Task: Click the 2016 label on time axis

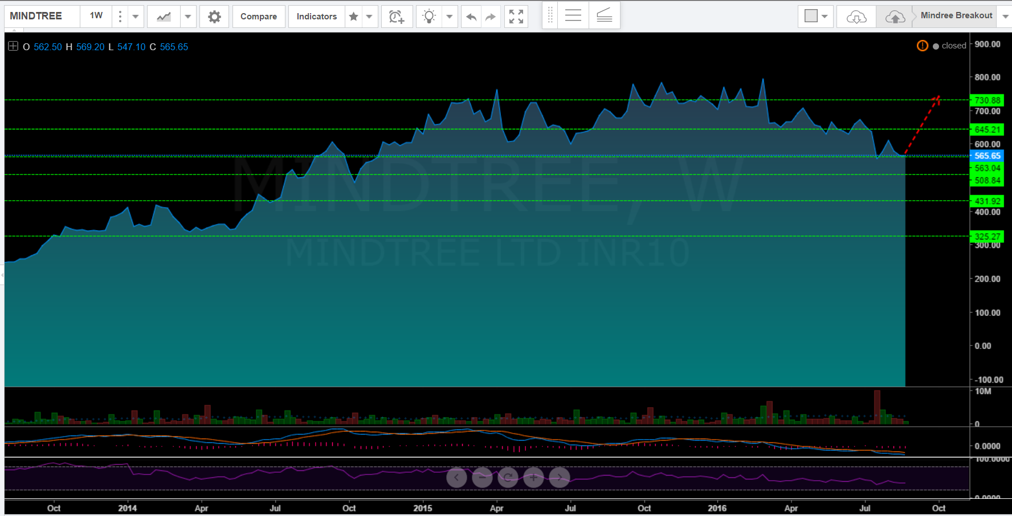Action: (717, 508)
